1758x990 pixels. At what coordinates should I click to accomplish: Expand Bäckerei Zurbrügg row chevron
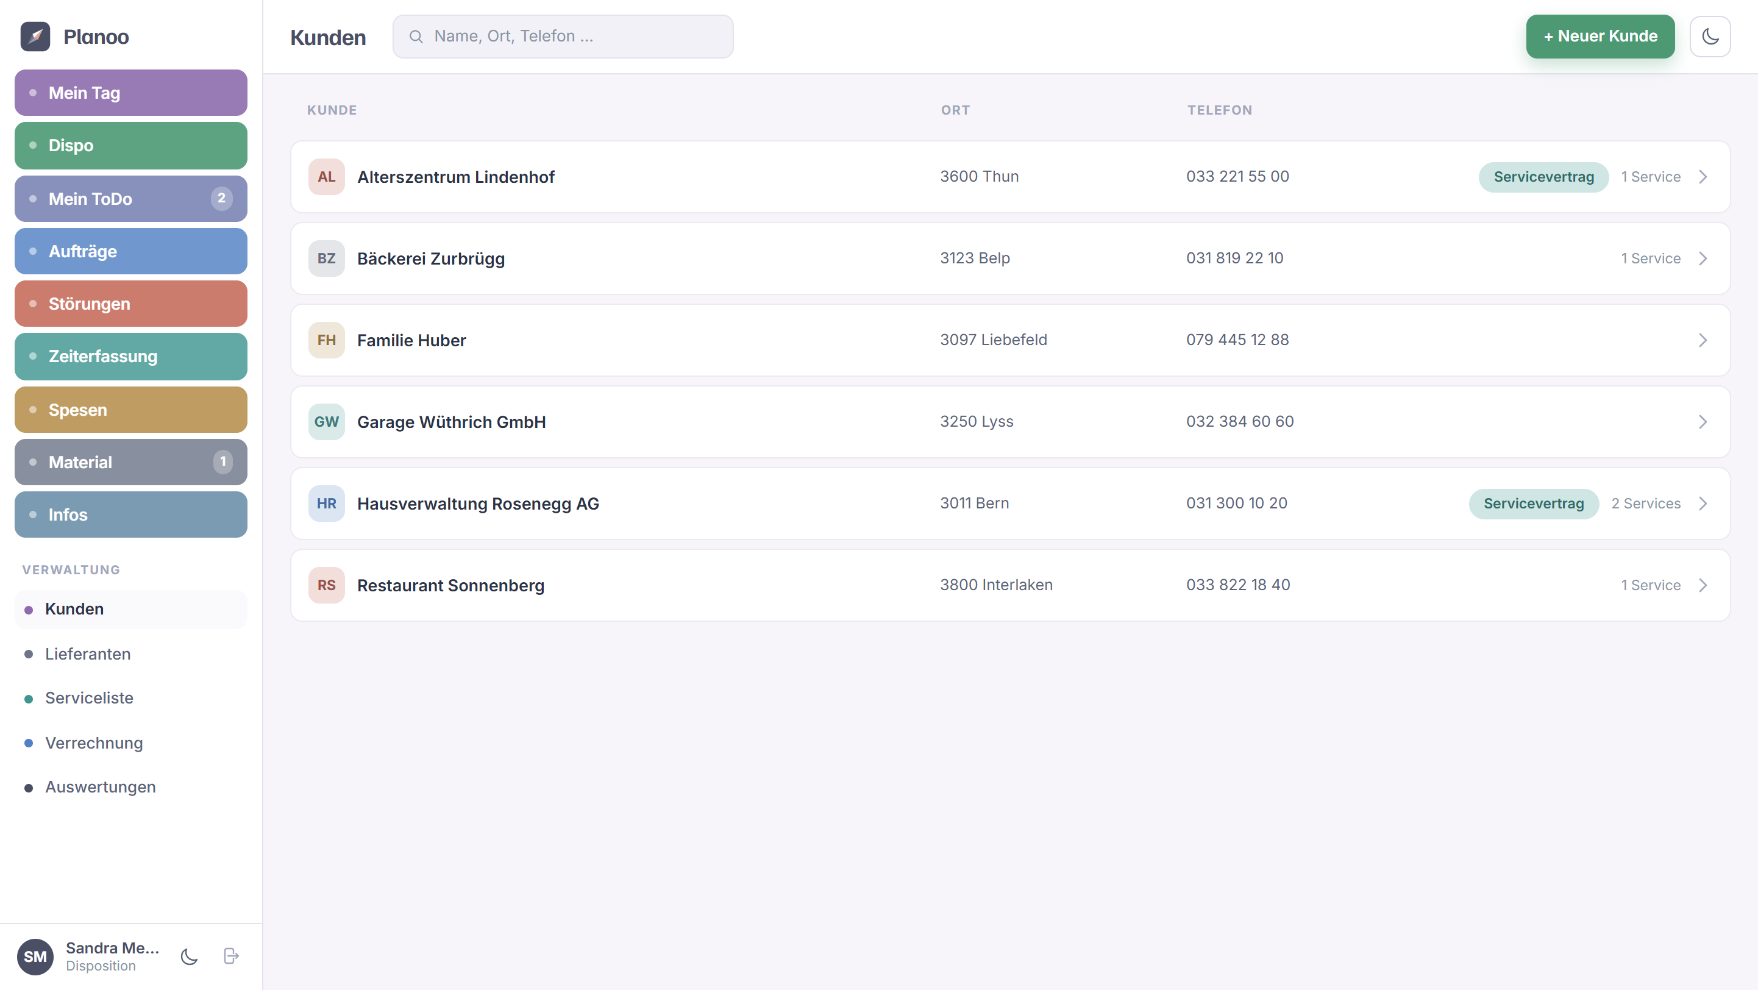pos(1703,258)
